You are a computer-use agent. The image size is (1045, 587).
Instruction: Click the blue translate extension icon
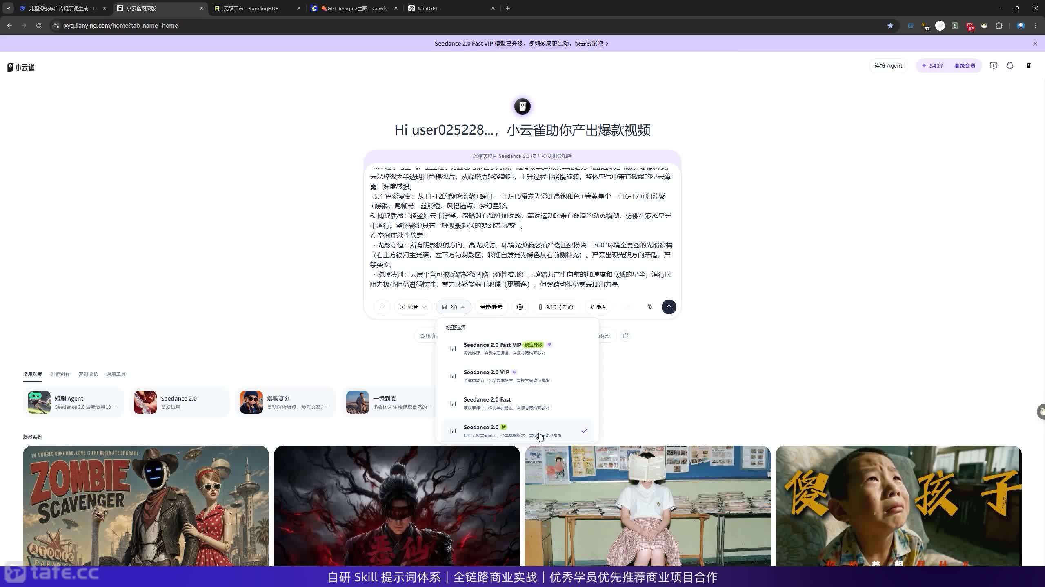click(x=911, y=26)
